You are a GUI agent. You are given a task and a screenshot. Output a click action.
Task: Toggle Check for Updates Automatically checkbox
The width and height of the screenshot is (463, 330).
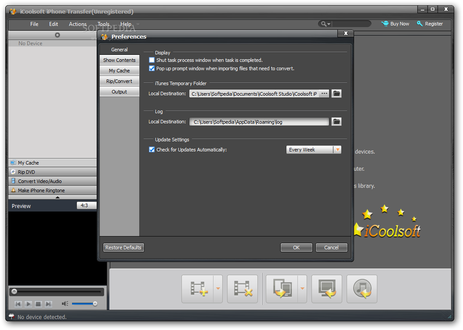152,150
